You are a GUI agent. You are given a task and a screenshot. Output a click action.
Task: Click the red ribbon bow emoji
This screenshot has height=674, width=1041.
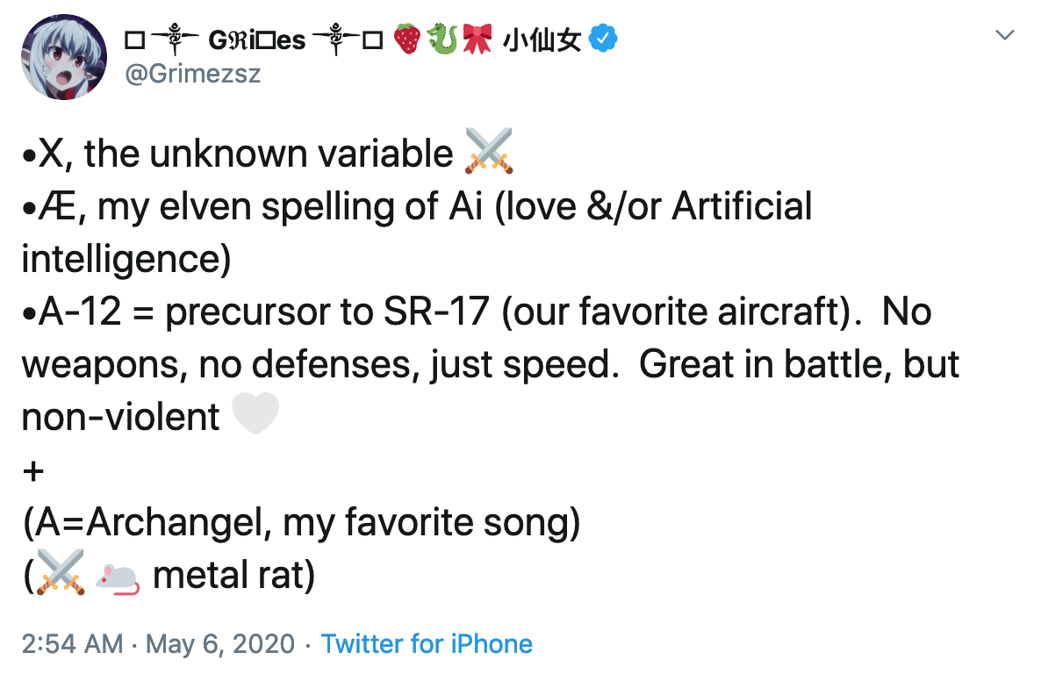click(x=477, y=39)
